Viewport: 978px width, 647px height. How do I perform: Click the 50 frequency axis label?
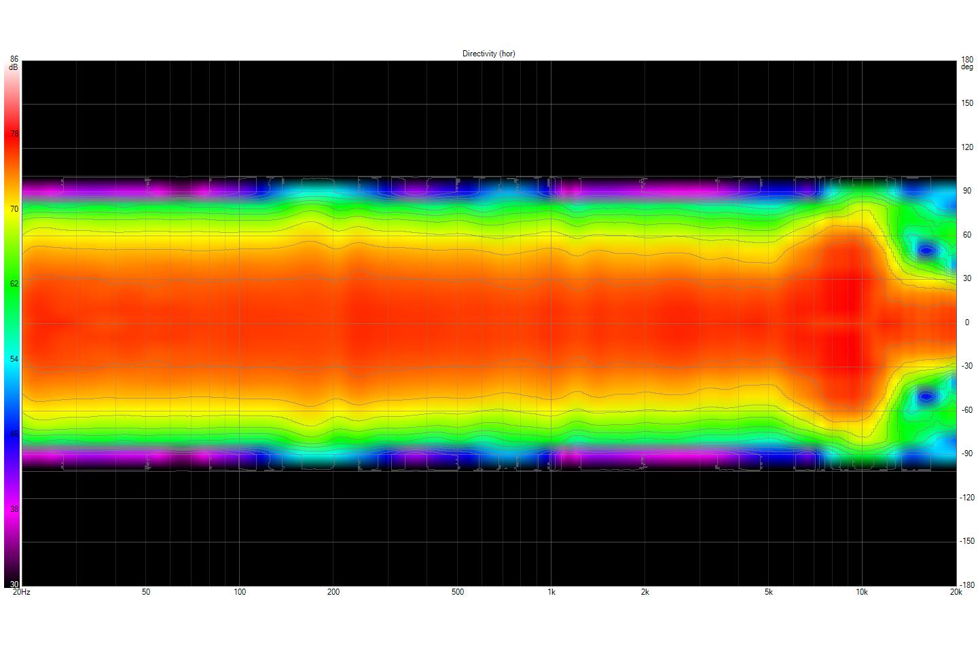click(146, 592)
